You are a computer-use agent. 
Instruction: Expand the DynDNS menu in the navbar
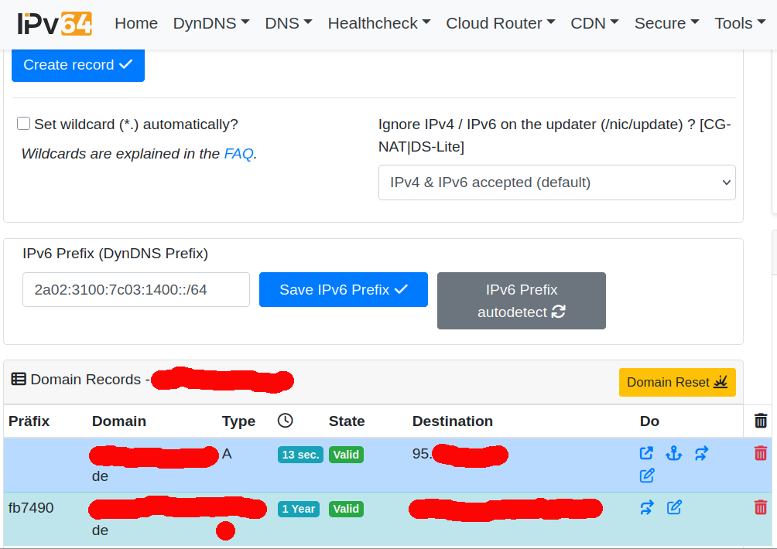[x=211, y=23]
